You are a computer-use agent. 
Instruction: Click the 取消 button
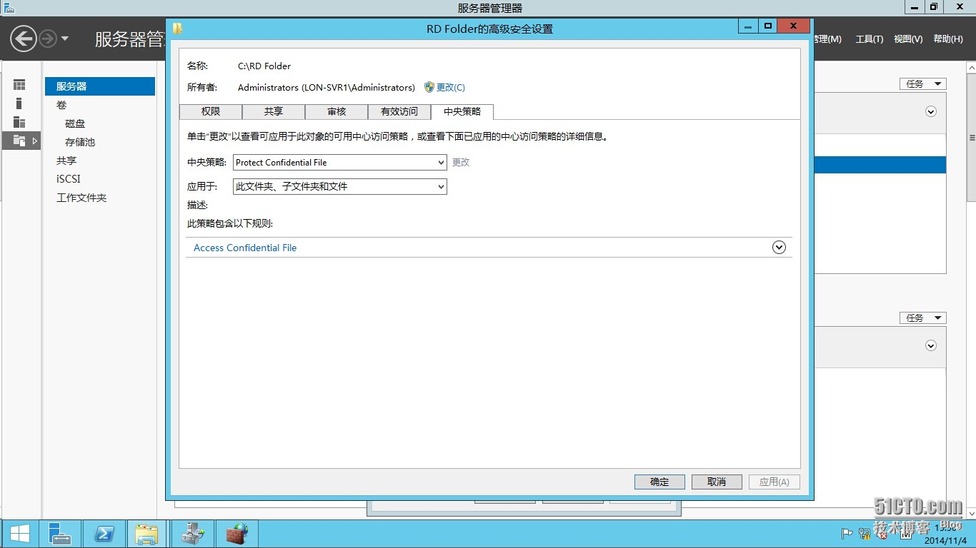point(717,482)
